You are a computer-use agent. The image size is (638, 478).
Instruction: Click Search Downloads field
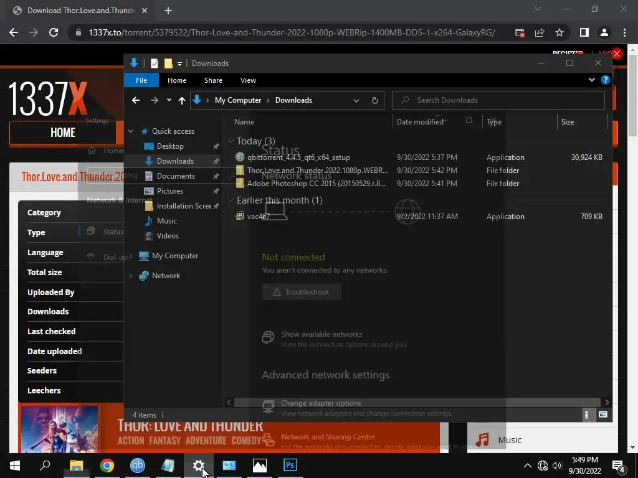(x=498, y=100)
